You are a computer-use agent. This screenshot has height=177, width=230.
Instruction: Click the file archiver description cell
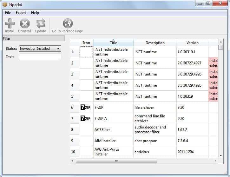point(155,107)
